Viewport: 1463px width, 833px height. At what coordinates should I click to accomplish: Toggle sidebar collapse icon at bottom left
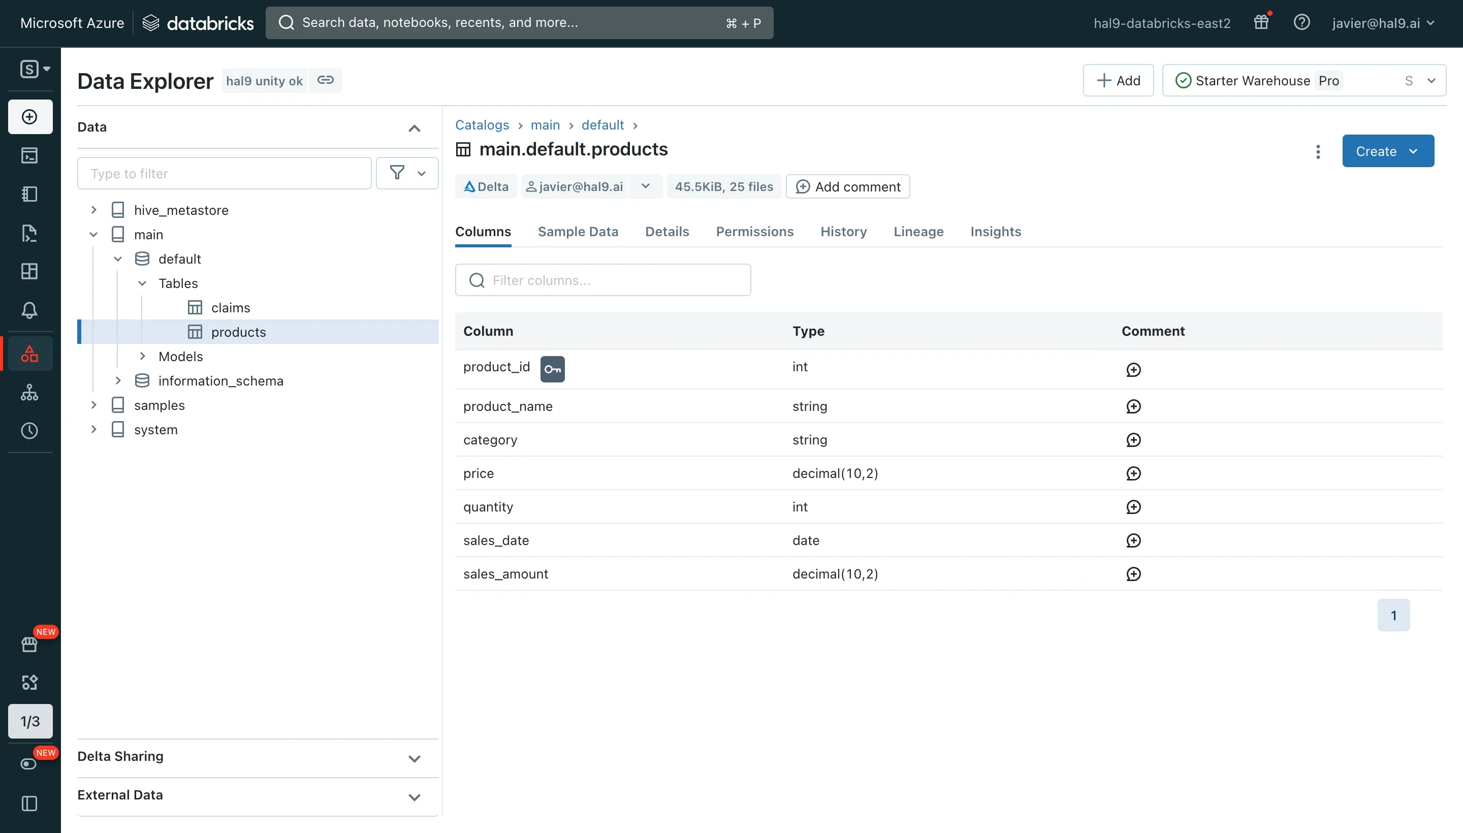point(30,804)
